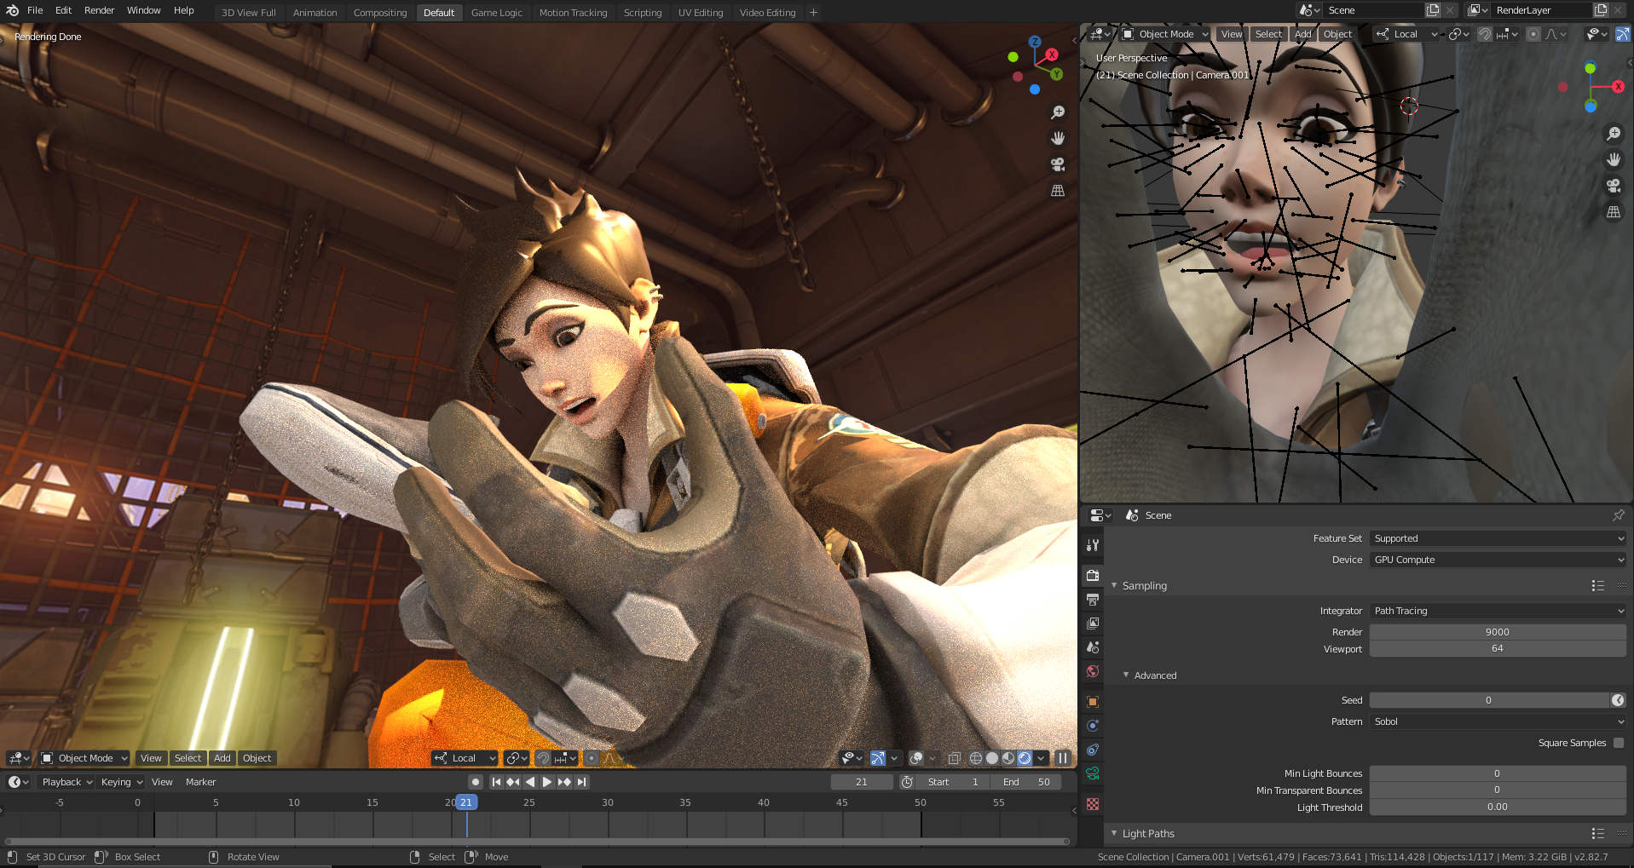Click pan hand icon in right viewport
This screenshot has width=1634, height=868.
coord(1614,159)
